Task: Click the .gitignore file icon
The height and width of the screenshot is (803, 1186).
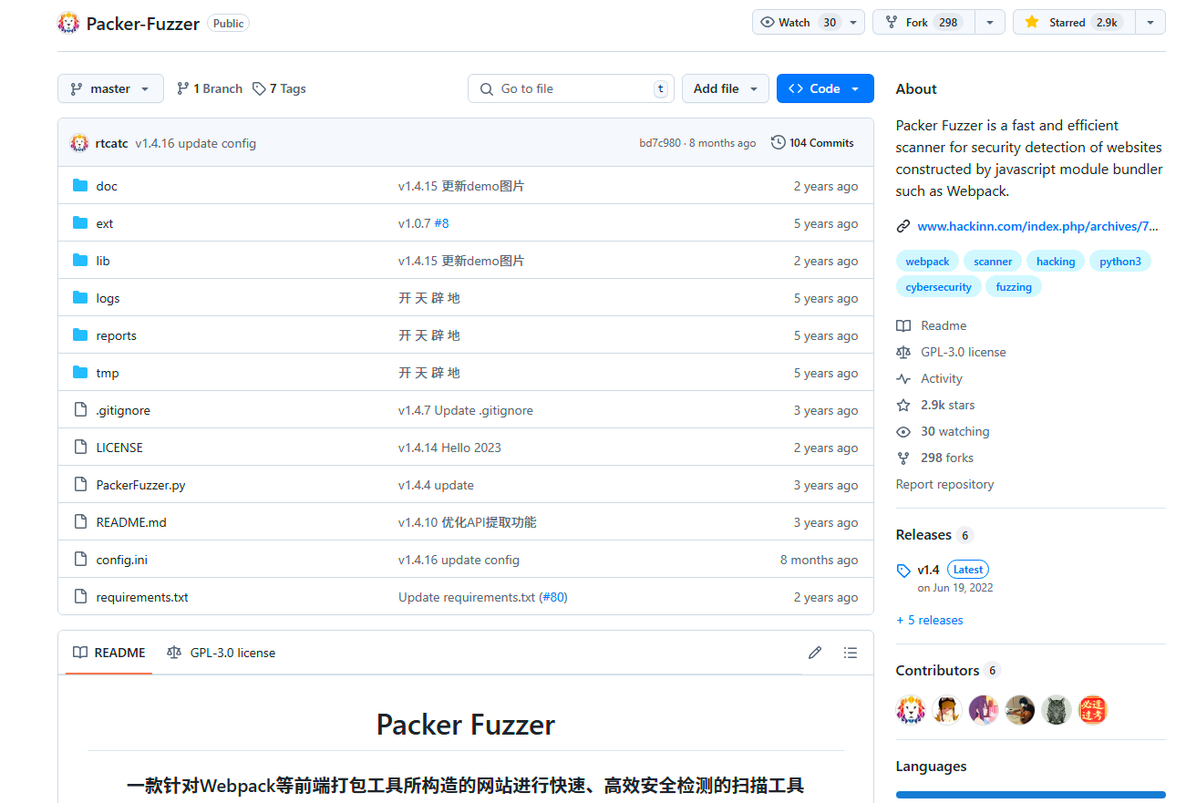Action: 80,410
